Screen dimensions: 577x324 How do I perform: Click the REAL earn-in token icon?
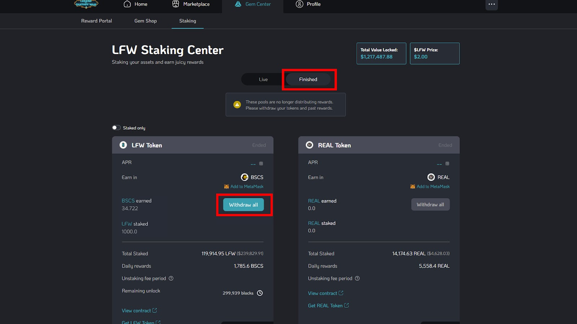click(x=431, y=177)
